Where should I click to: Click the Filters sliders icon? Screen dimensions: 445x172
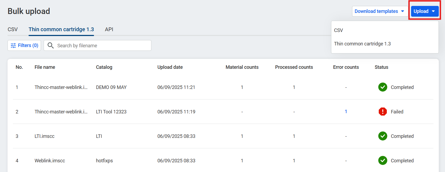13,46
